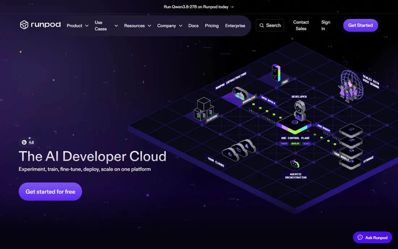
Task: Go to the Pricing page
Action: [212, 26]
